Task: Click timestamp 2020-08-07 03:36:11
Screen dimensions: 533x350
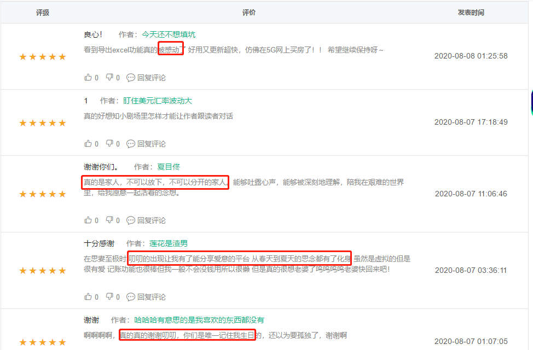Action: [471, 270]
